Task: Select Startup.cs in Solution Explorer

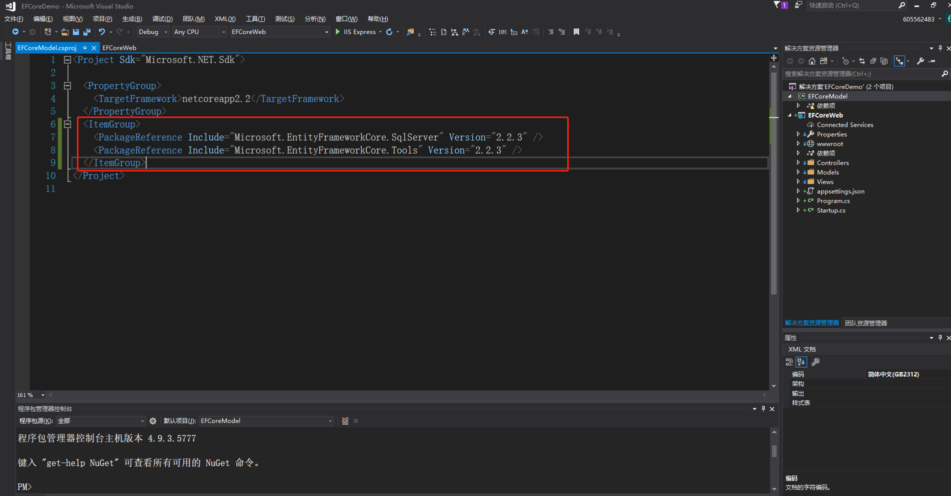Action: tap(831, 210)
